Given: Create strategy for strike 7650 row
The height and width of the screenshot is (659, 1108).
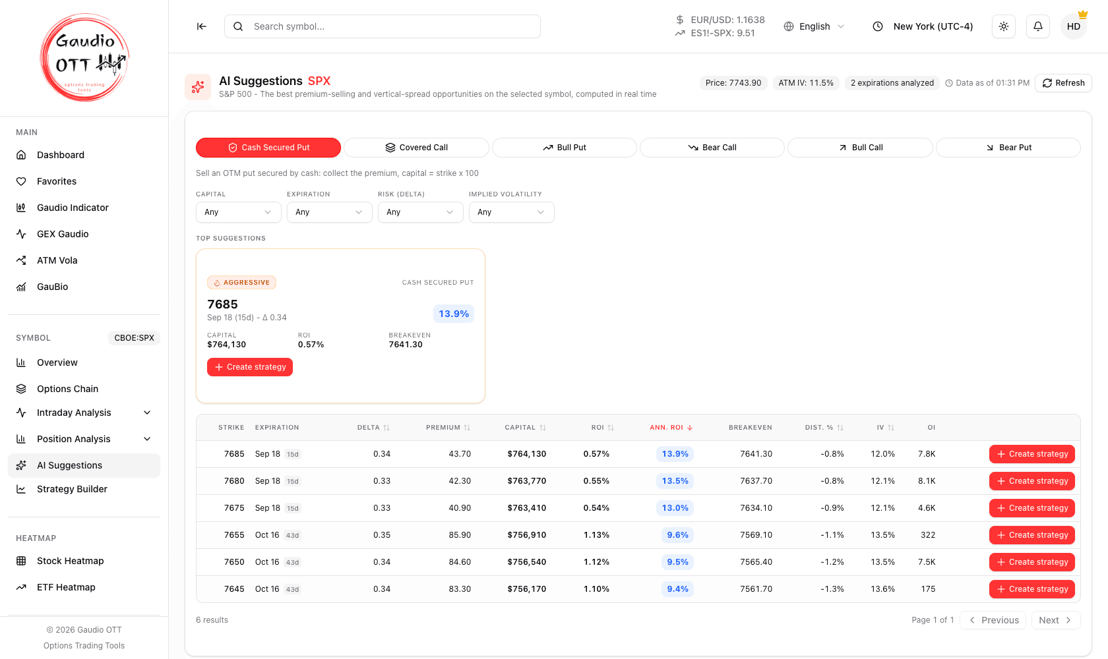Looking at the screenshot, I should tap(1032, 562).
